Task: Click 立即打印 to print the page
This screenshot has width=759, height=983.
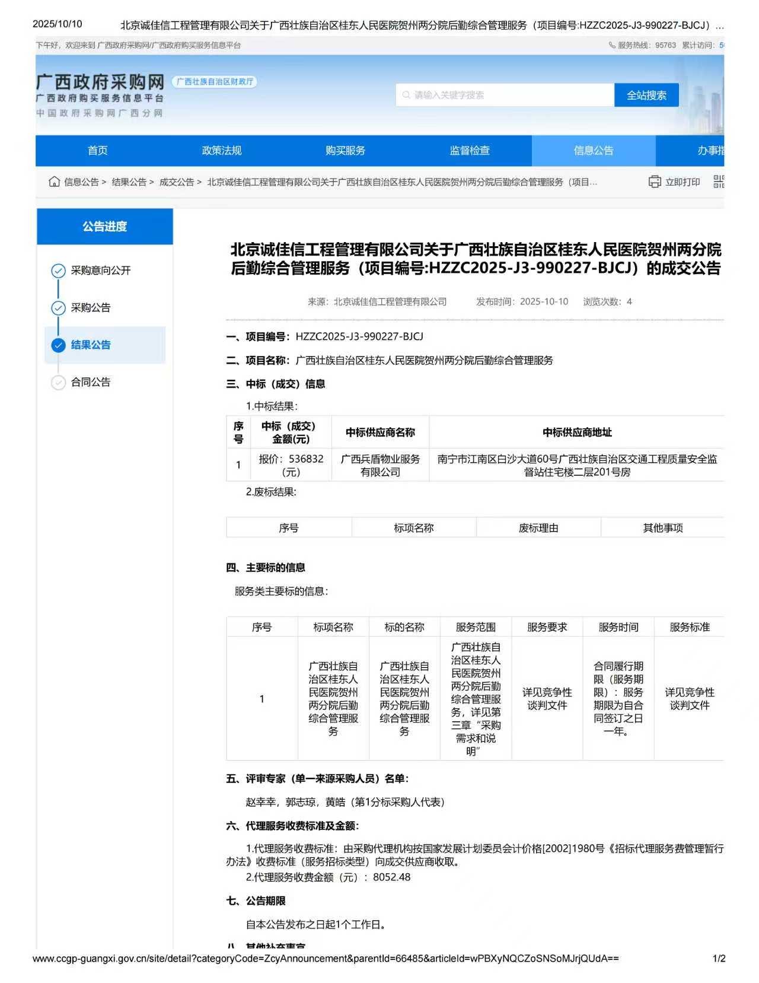Action: click(x=682, y=182)
